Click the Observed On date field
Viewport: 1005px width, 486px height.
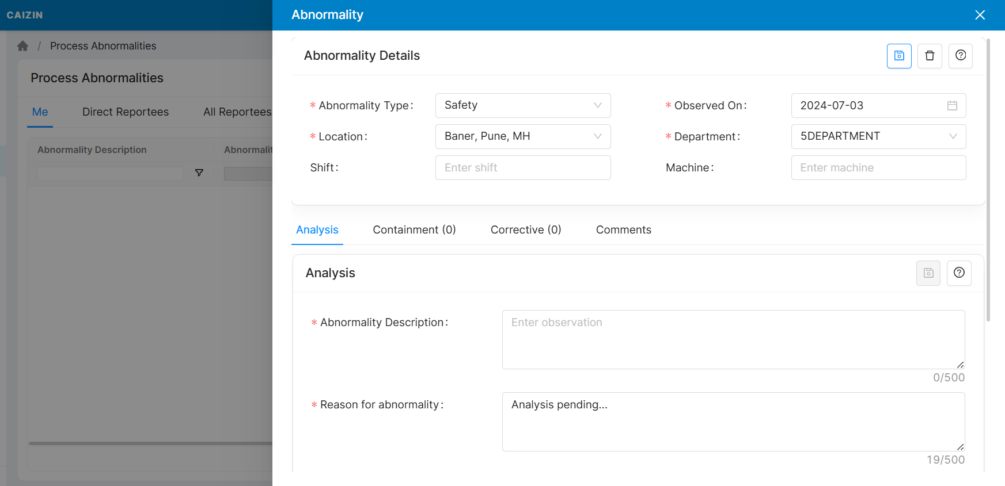(x=878, y=105)
